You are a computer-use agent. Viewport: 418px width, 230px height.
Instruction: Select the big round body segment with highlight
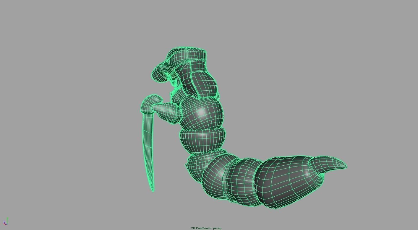pyautogui.click(x=202, y=114)
